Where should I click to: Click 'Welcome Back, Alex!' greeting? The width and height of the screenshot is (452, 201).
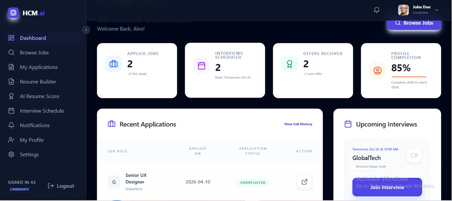click(x=121, y=29)
